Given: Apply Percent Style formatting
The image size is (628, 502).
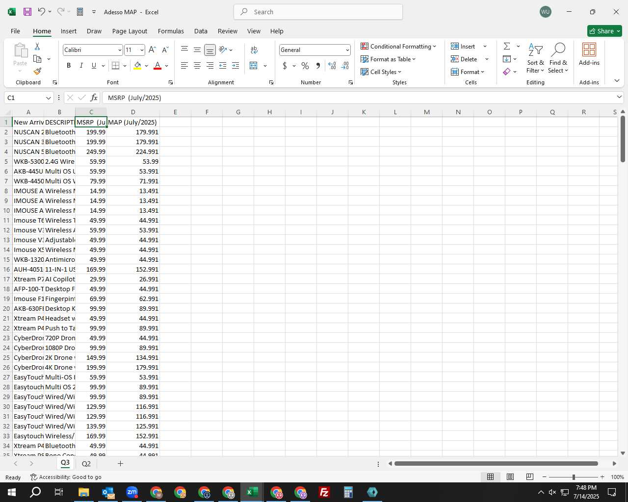Looking at the screenshot, I should (x=305, y=66).
